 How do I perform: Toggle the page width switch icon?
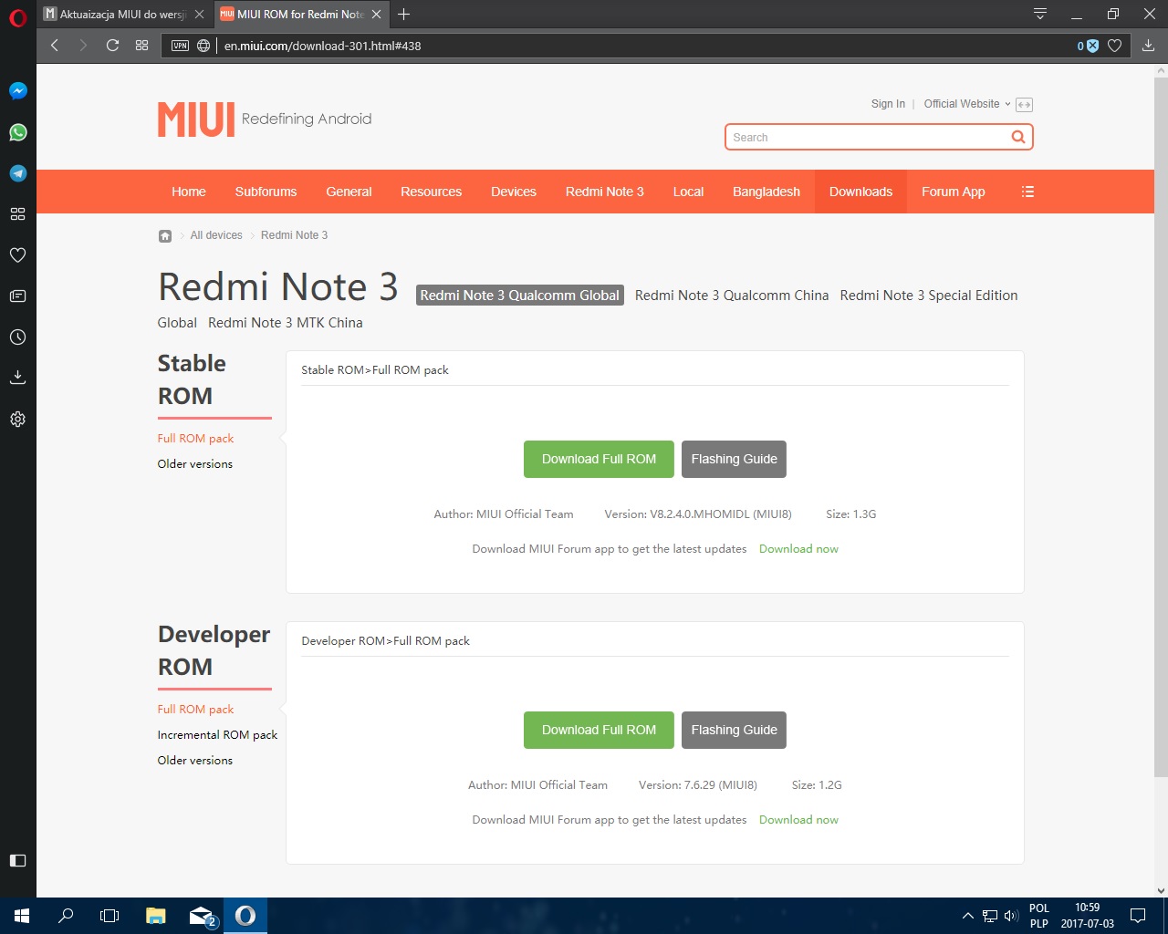1024,105
